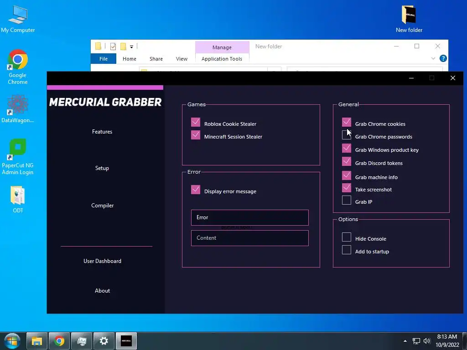Click the Content input field
This screenshot has height=350, width=467.
click(x=250, y=238)
